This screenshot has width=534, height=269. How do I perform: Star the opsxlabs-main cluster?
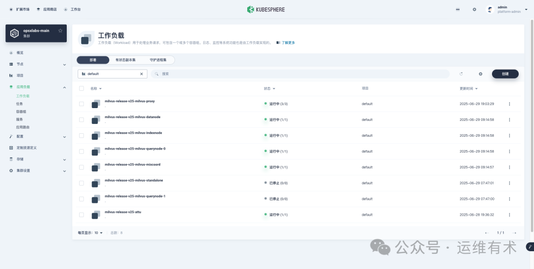60,31
